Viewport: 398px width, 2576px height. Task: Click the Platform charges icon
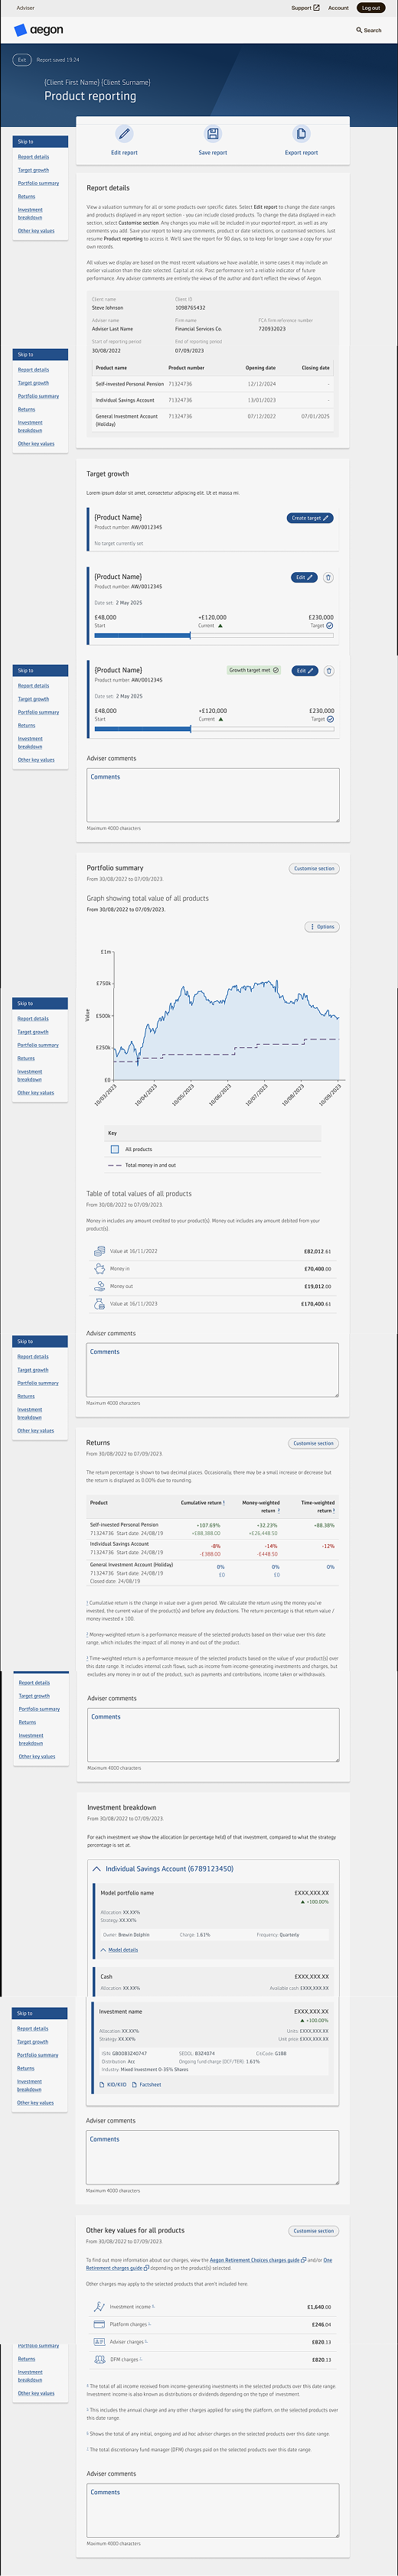[99, 2324]
